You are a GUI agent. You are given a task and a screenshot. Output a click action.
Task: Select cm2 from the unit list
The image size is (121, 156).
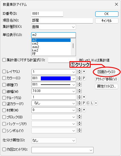pos(35,44)
